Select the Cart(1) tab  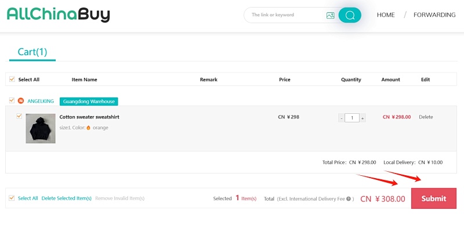pyautogui.click(x=32, y=52)
